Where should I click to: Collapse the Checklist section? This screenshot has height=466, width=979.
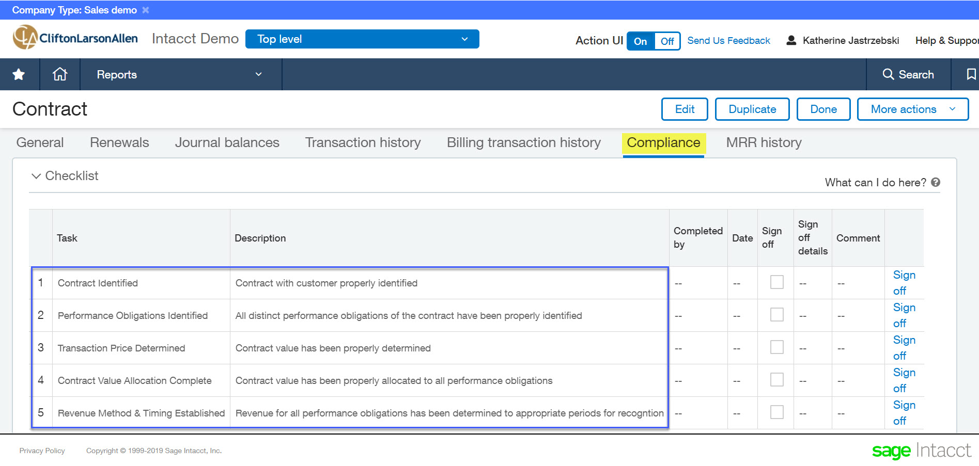pos(36,176)
